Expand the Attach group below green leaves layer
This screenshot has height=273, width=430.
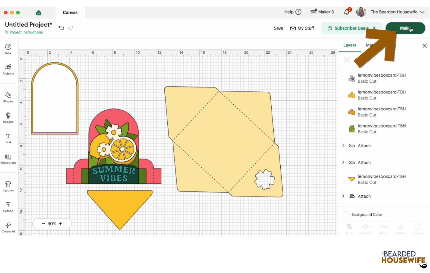tap(343, 145)
